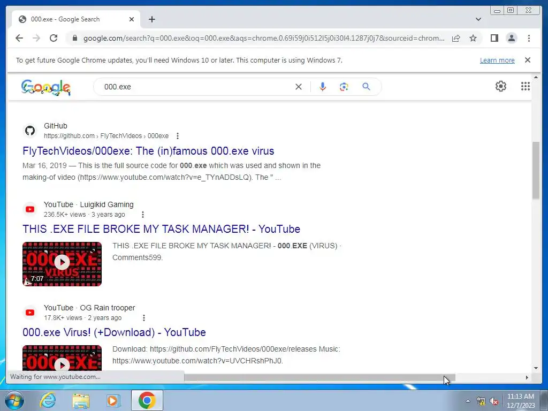Open network status tray icon
Viewport: 548px width, 411px height.
tap(481, 401)
